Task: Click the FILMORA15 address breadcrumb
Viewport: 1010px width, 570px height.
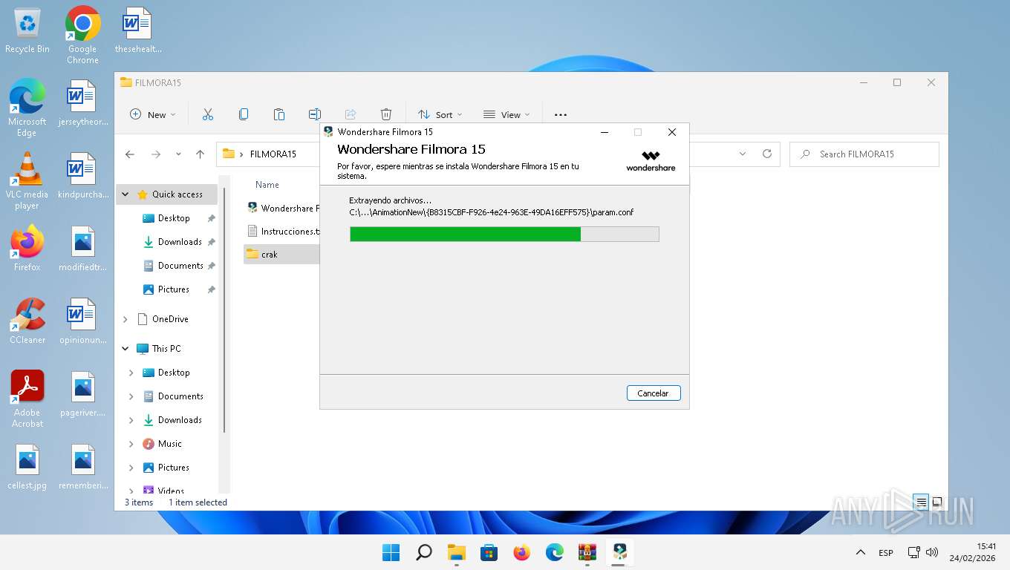Action: (273, 154)
